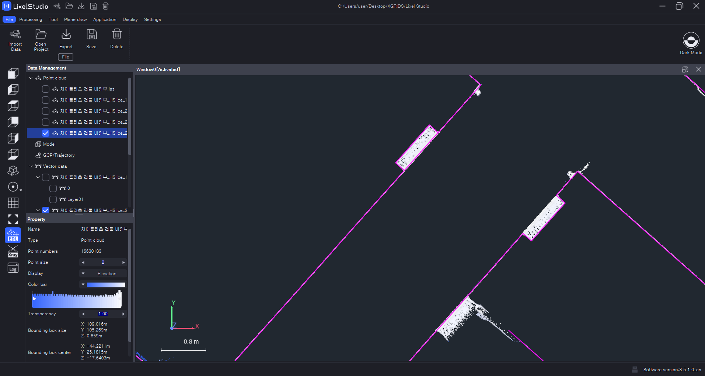Open the Log panel icon

click(x=13, y=268)
